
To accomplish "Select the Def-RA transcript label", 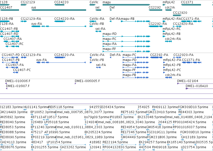I will (x=115, y=19).
